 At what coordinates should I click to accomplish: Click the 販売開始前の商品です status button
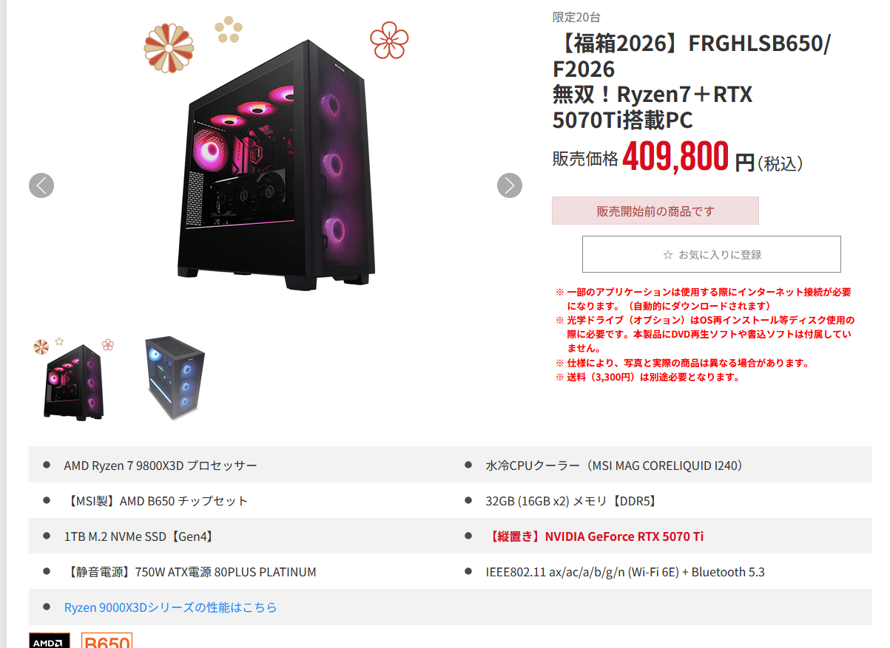tap(655, 211)
